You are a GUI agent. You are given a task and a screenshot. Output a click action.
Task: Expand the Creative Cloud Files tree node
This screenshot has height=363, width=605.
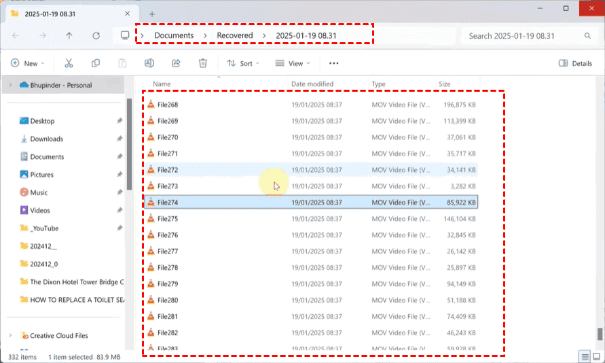pos(10,335)
